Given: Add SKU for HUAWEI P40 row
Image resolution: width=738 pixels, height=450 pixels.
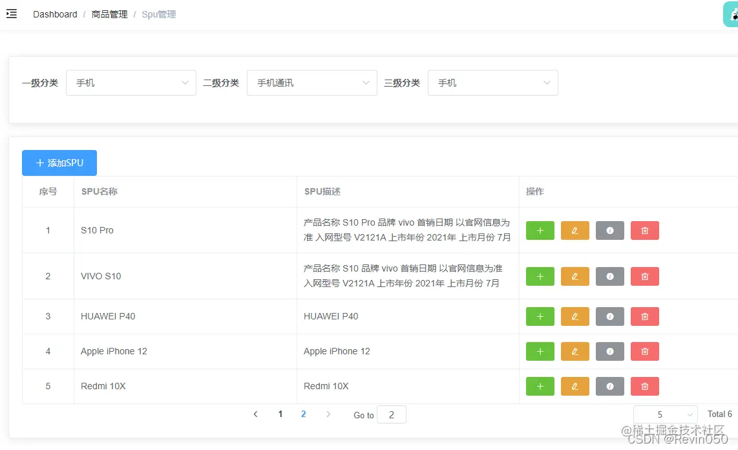Looking at the screenshot, I should [540, 316].
